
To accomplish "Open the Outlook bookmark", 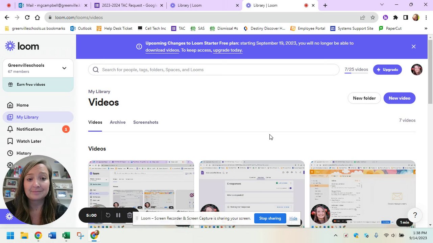I will 81,28.
